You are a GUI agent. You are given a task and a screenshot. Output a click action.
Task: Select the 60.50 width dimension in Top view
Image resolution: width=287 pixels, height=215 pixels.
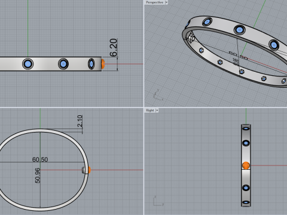[40, 159]
